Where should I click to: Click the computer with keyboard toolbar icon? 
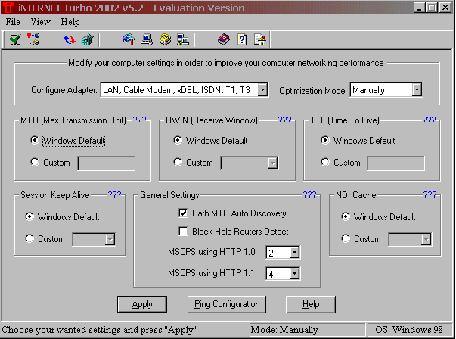click(147, 39)
